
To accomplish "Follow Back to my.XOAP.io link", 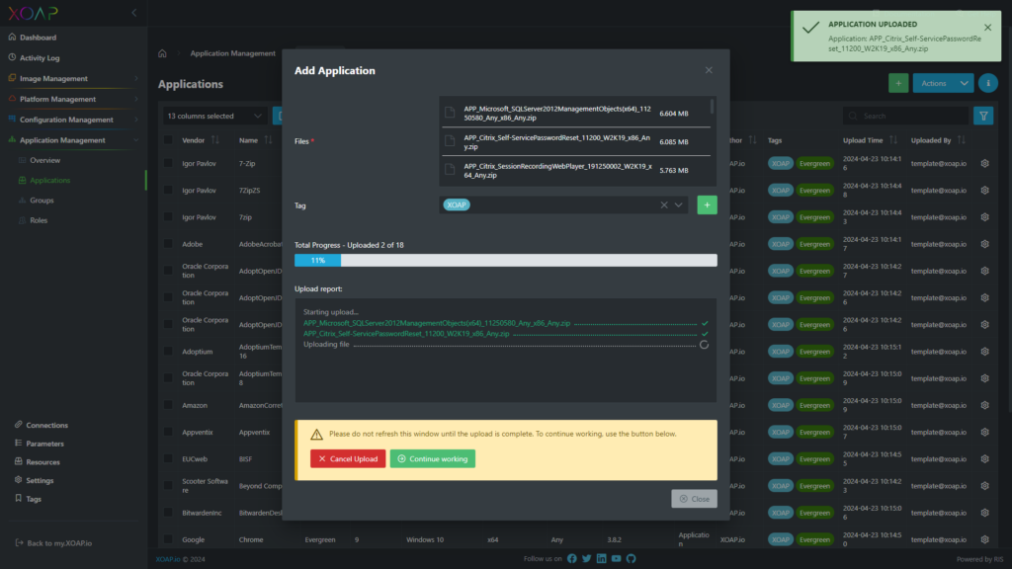I will (53, 543).
